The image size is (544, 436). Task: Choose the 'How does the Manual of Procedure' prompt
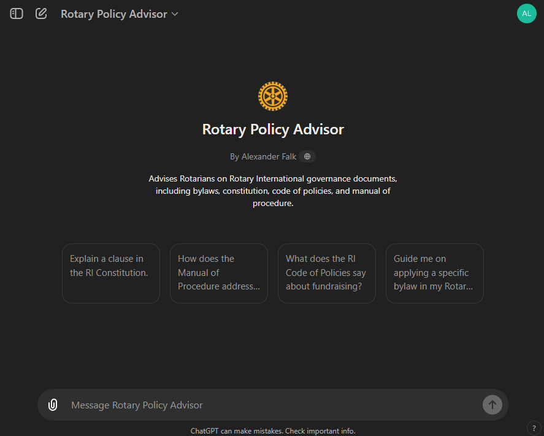click(219, 273)
